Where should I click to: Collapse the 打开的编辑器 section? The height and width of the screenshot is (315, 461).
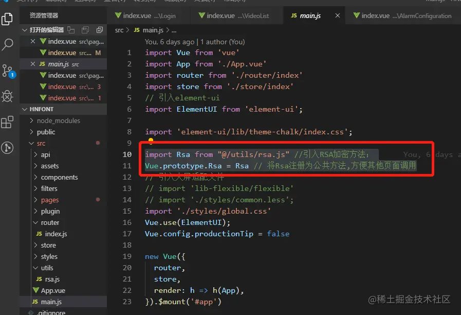(24, 29)
